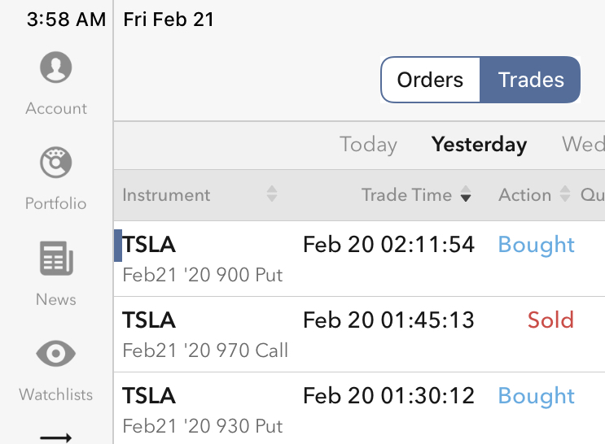The image size is (605, 444).
Task: Select the partially visible Wednesday tab
Action: point(583,145)
